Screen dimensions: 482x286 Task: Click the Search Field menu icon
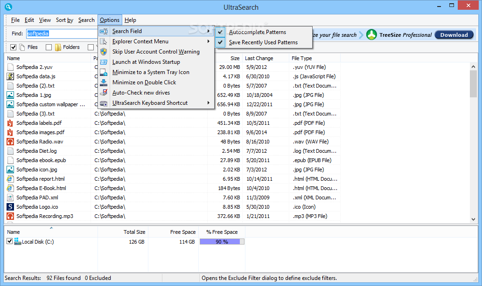104,31
